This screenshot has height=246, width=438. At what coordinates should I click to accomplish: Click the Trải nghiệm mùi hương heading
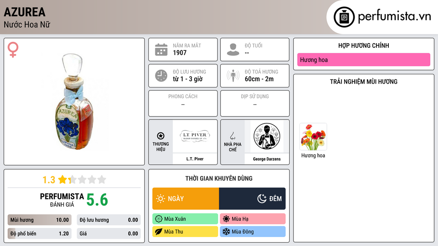pos(364,82)
